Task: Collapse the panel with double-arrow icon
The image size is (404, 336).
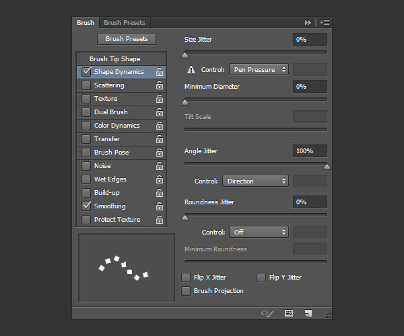Action: pyautogui.click(x=308, y=23)
